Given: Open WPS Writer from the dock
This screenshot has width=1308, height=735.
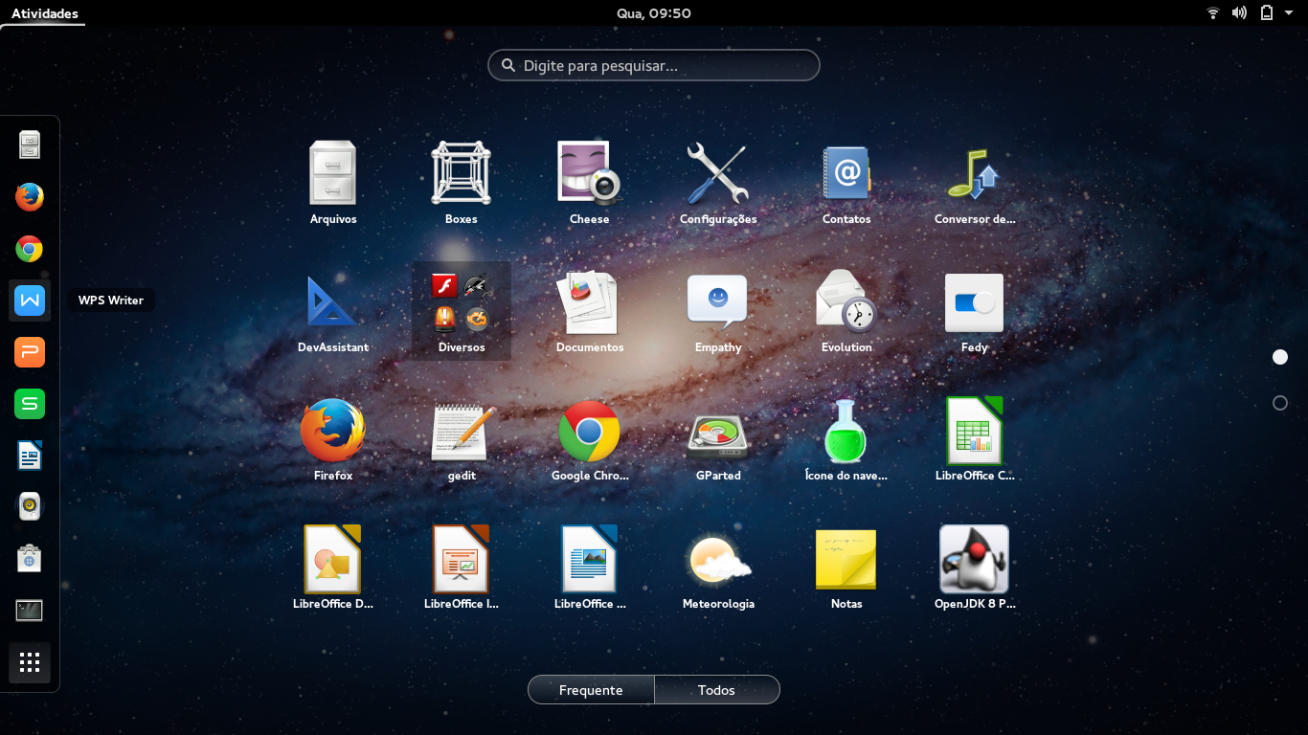Looking at the screenshot, I should (29, 300).
